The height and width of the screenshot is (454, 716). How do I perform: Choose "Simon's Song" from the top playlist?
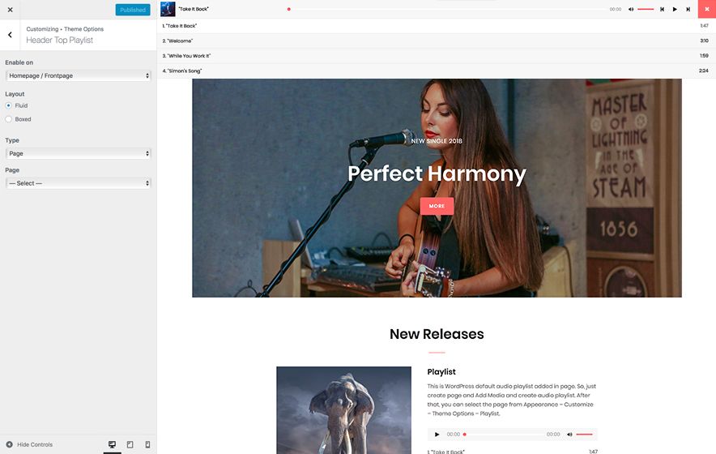pyautogui.click(x=182, y=71)
